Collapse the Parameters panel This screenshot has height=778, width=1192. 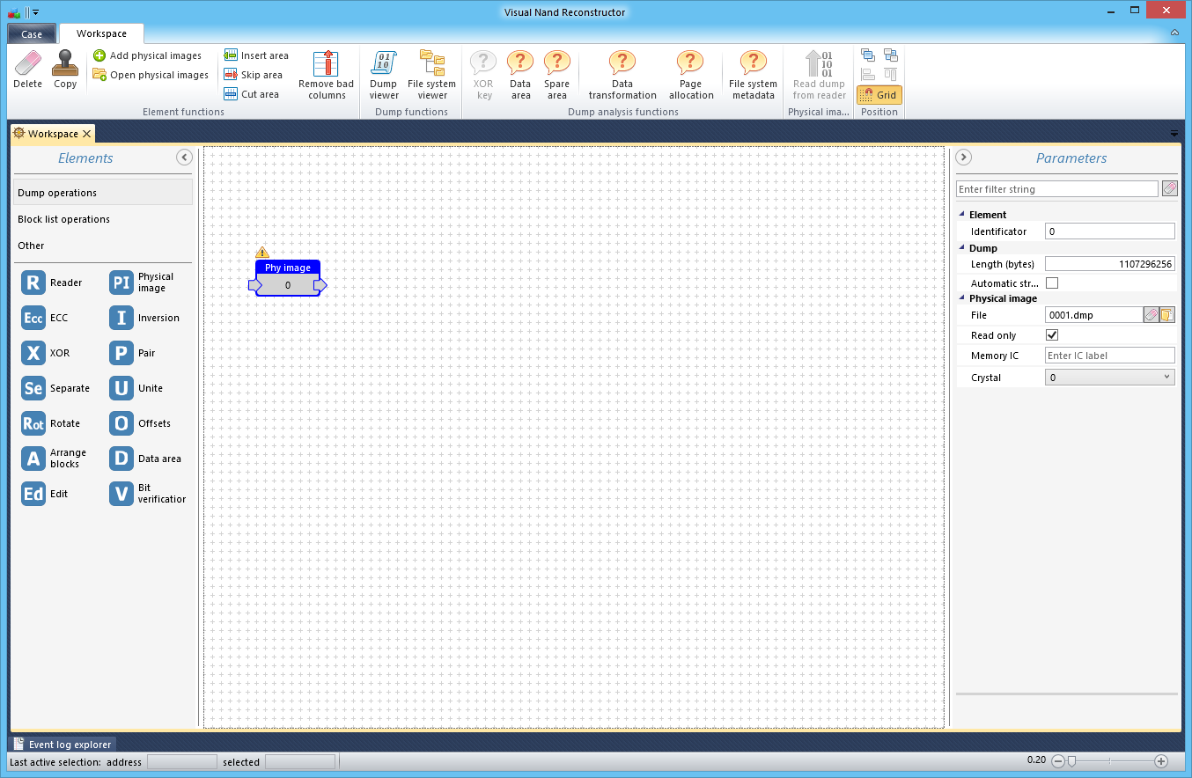[x=964, y=158]
